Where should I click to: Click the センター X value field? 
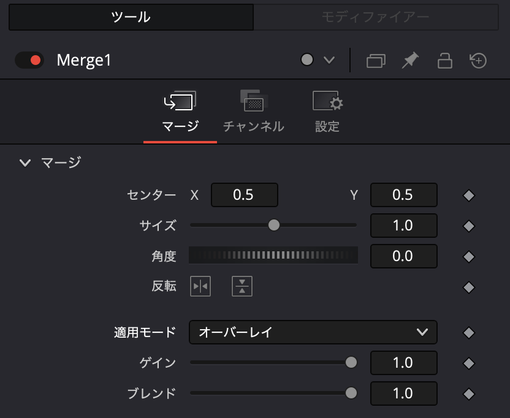click(245, 195)
